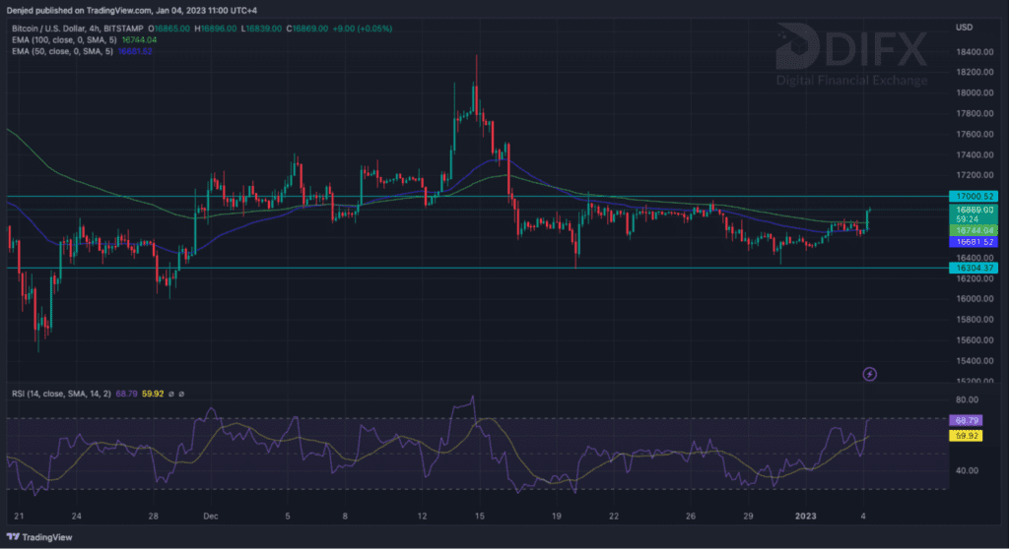Click the purple lightning bolt icon
The width and height of the screenshot is (1009, 549).
pos(870,373)
